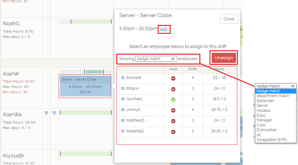
Task: Open the Showing badge match dropdown in dialog
Action: (x=156, y=59)
